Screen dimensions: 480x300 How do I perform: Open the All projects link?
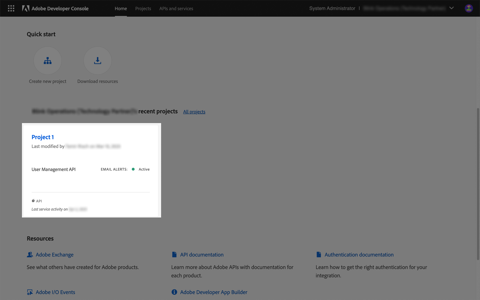pos(194,112)
